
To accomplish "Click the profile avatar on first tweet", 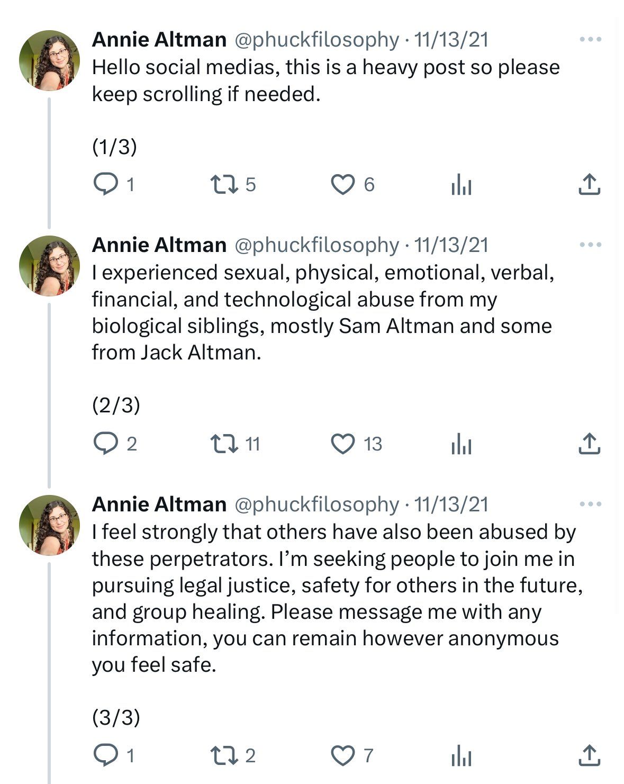I will pyautogui.click(x=50, y=60).
